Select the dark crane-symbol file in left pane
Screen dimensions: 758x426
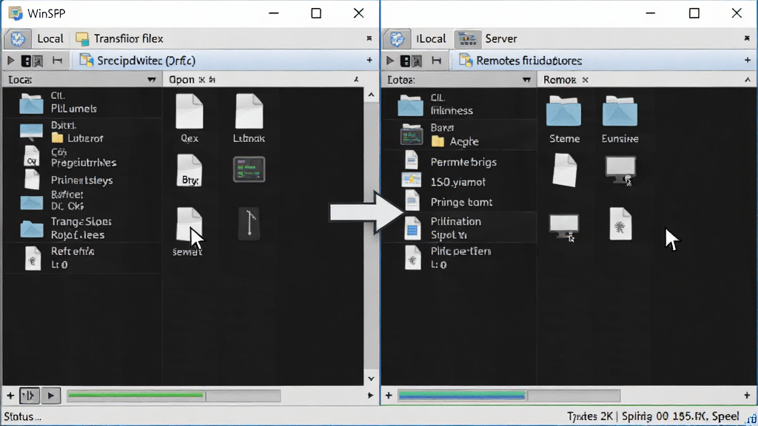pos(249,223)
